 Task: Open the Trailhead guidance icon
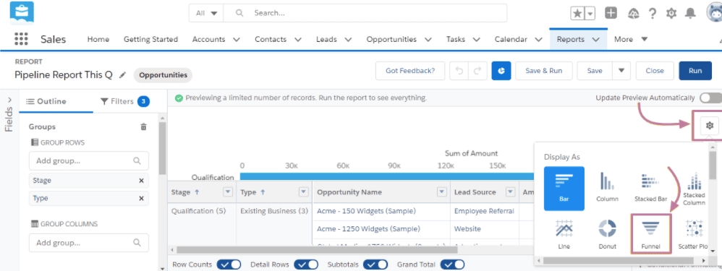(x=634, y=13)
